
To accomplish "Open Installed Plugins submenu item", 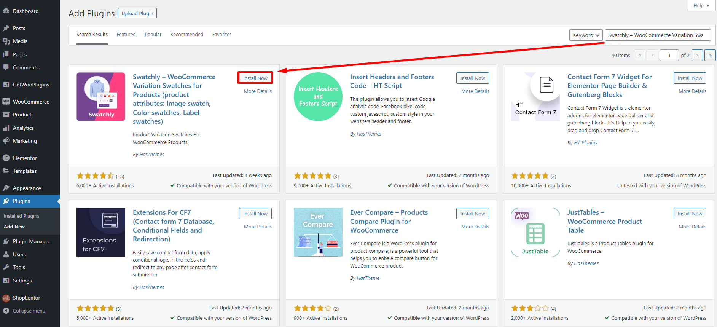I will coord(22,216).
